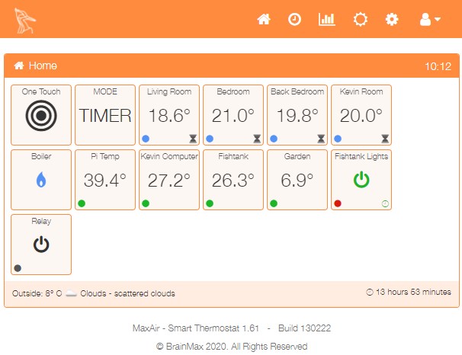Expand the user account dropdown
Screen dimensions: 462x355
430,19
